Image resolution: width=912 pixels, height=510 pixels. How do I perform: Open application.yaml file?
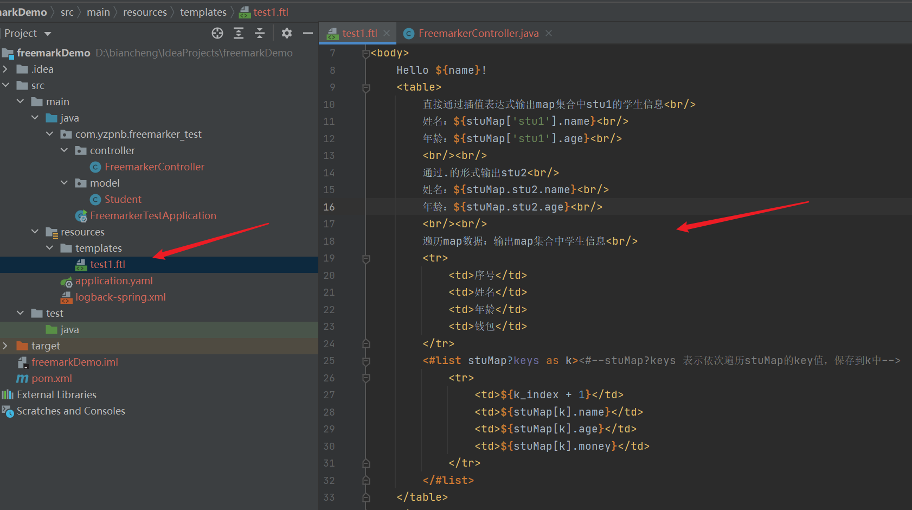tap(114, 280)
